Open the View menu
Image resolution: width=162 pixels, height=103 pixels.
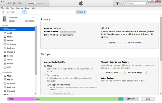coord(12,8)
